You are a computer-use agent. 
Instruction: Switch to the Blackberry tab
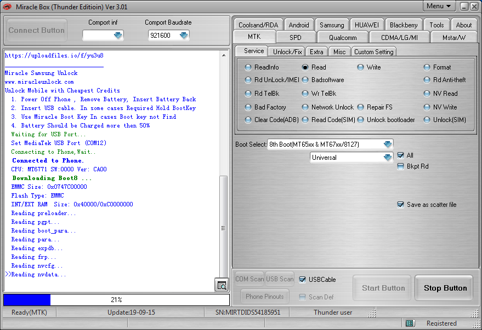[404, 25]
